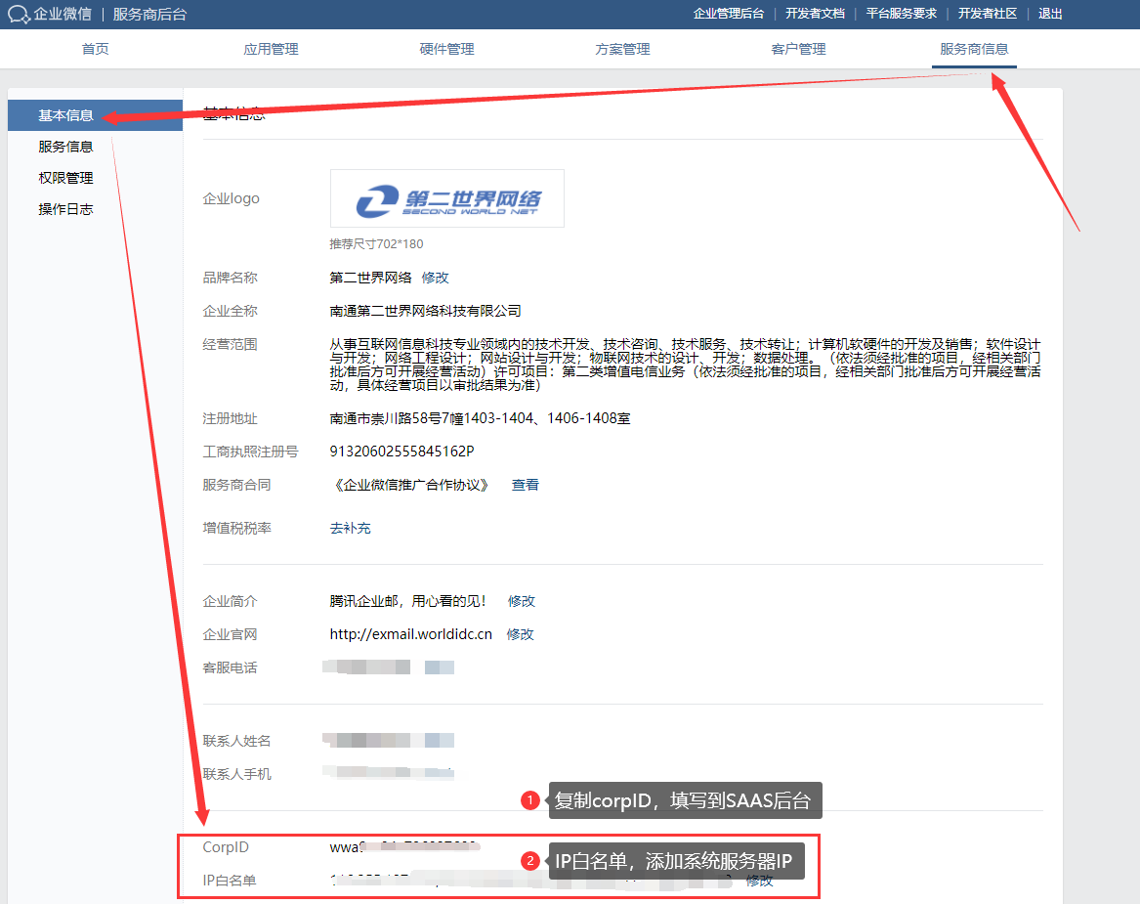The width and height of the screenshot is (1140, 904).
Task: Click brand name 第二世界网络 text
Action: point(371,278)
